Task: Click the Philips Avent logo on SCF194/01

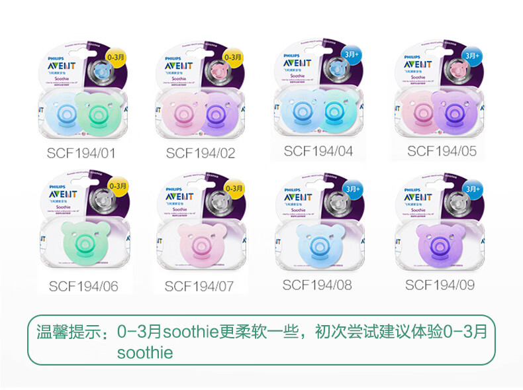Action: (x=62, y=64)
